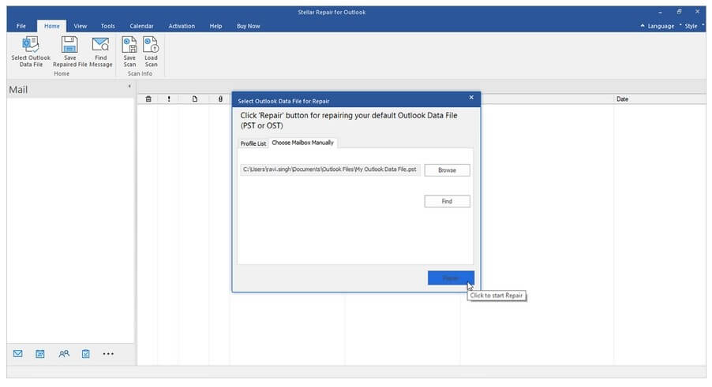Close the Select Outlook Data File dialog
Screen dimensions: 712x387
tap(471, 98)
